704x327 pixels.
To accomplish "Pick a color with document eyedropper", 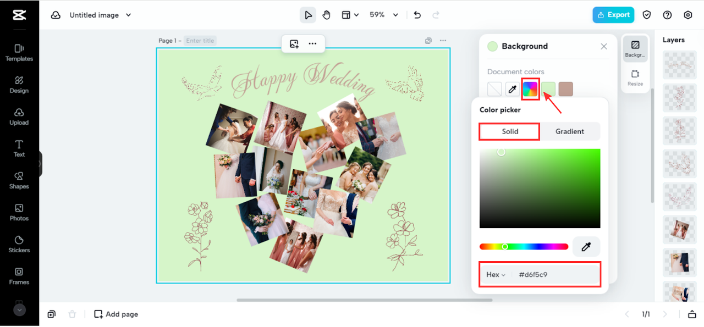I will [512, 89].
